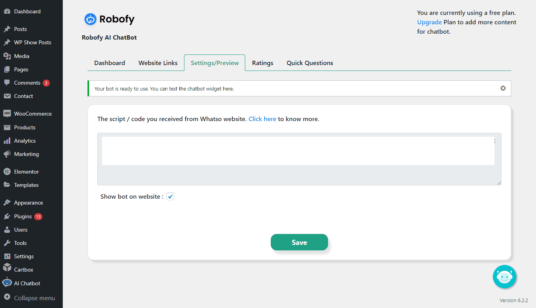Click the Plugins plug icon
The width and height of the screenshot is (536, 308).
pos(7,216)
